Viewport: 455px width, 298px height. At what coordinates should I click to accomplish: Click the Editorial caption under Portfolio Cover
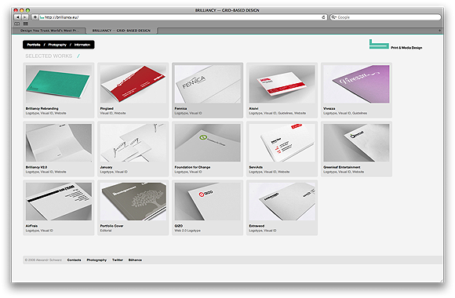point(106,231)
